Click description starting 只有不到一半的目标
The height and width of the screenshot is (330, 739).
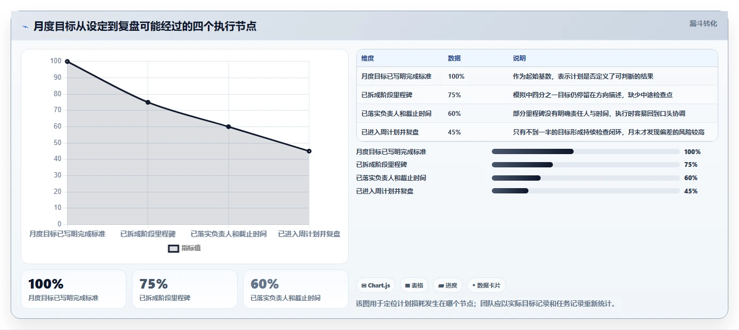tap(609, 132)
